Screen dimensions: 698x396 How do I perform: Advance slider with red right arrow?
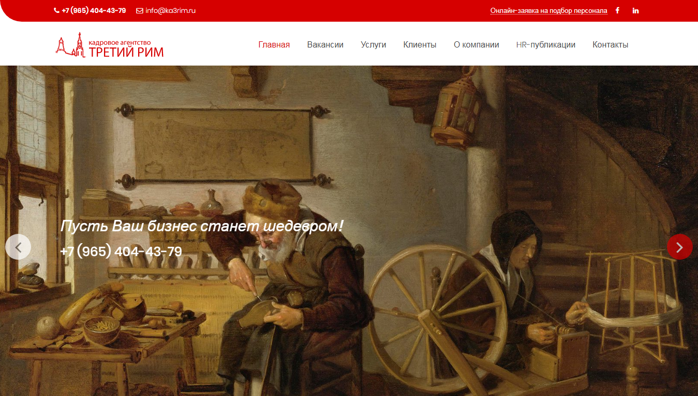coord(679,247)
